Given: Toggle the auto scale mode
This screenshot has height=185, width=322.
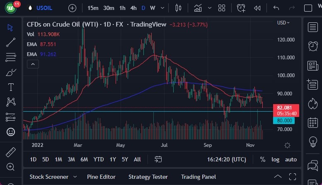Looking at the screenshot, I should click(x=291, y=159).
